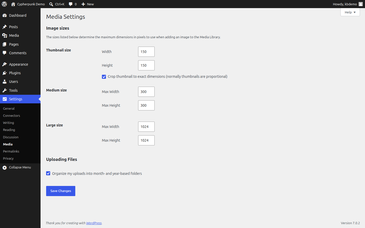Go to Pages menu label

pos(14,44)
